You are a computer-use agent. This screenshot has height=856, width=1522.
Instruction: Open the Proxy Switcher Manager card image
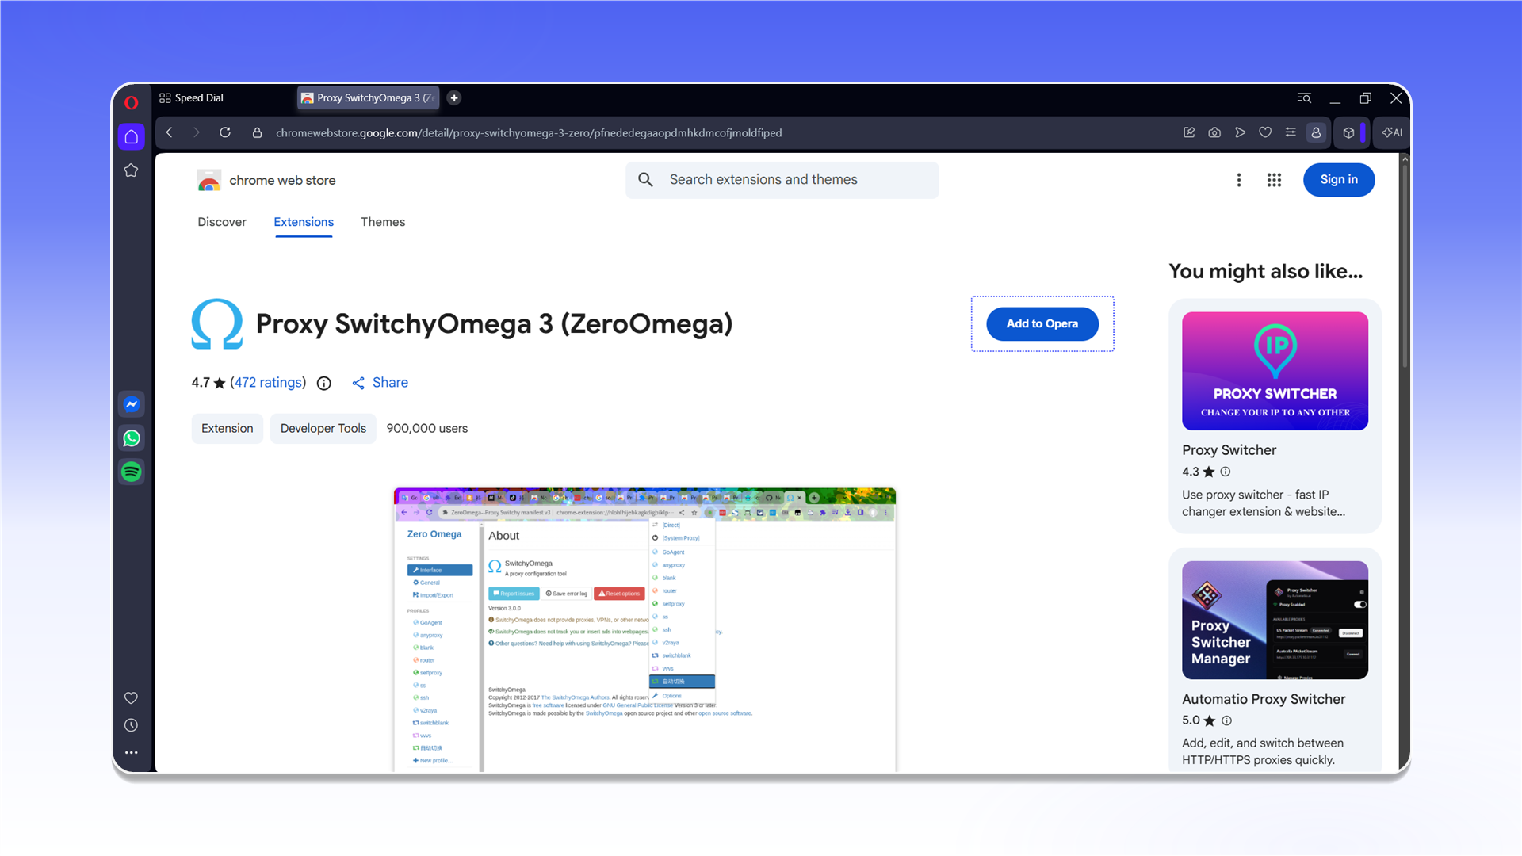(1275, 621)
